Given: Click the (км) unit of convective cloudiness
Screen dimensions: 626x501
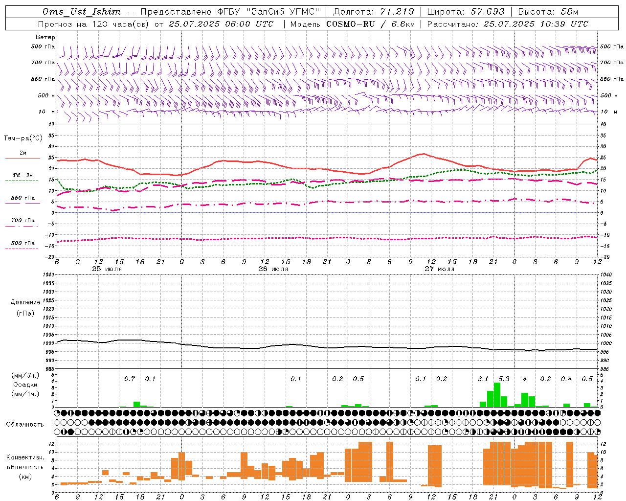Looking at the screenshot, I should point(25,477).
